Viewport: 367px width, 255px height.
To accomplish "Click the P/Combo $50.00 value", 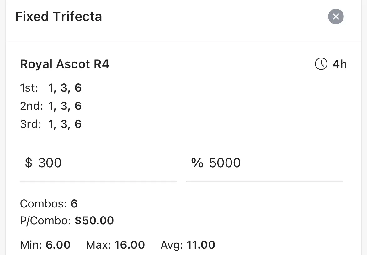I will pos(94,221).
